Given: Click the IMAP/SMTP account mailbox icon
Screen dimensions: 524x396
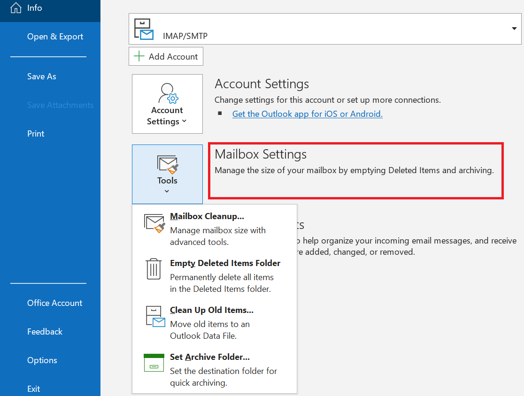Looking at the screenshot, I should [144, 30].
